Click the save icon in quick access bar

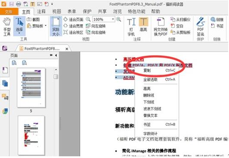coord(11,4)
